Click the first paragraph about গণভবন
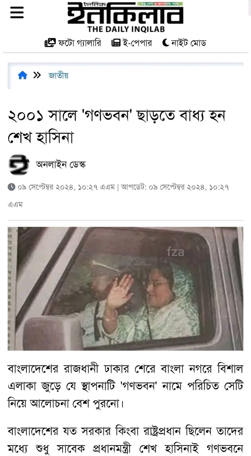Image resolution: width=251 pixels, height=456 pixels. tap(125, 386)
